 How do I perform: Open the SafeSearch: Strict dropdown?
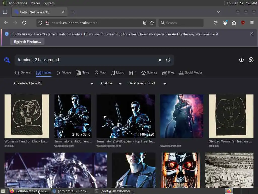coord(147,83)
